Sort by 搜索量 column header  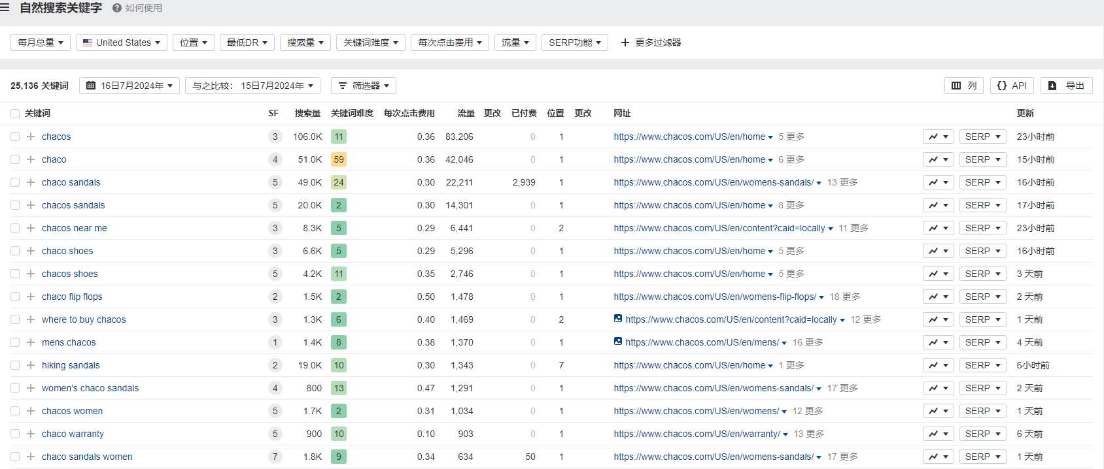click(x=307, y=114)
